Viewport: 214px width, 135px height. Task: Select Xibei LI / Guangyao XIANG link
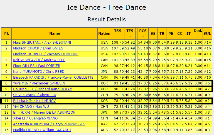[35, 118]
